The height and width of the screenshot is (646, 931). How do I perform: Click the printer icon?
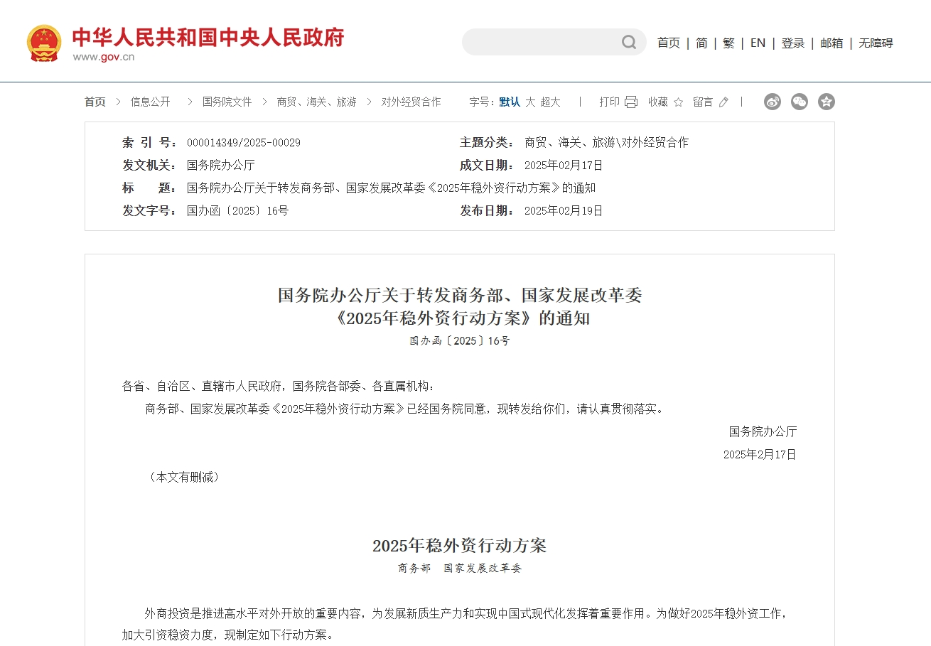coord(631,102)
